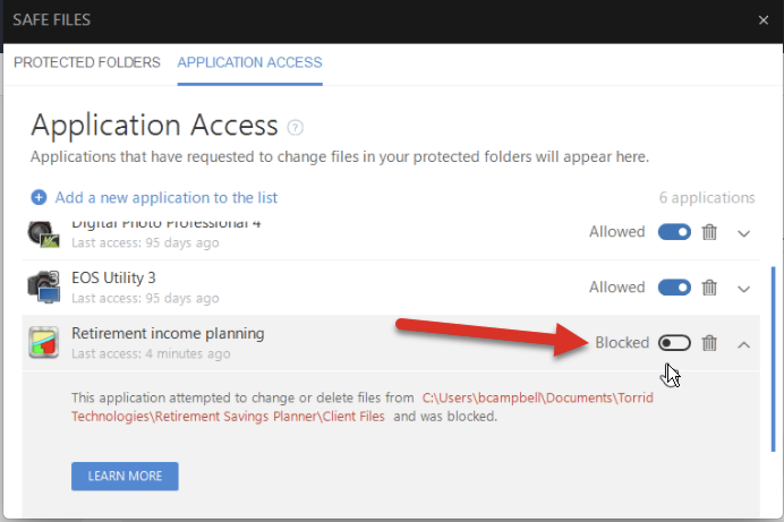The width and height of the screenshot is (784, 522).
Task: Click the blue plus icon to add application
Action: pyautogui.click(x=39, y=198)
